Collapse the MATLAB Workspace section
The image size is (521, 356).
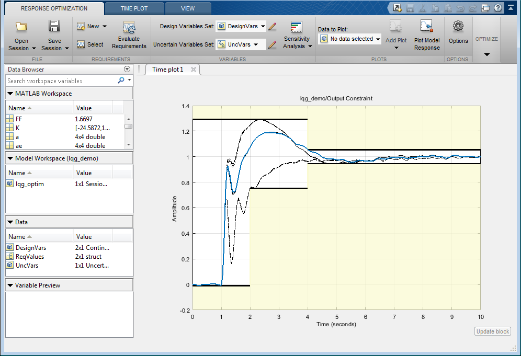pyautogui.click(x=10, y=94)
